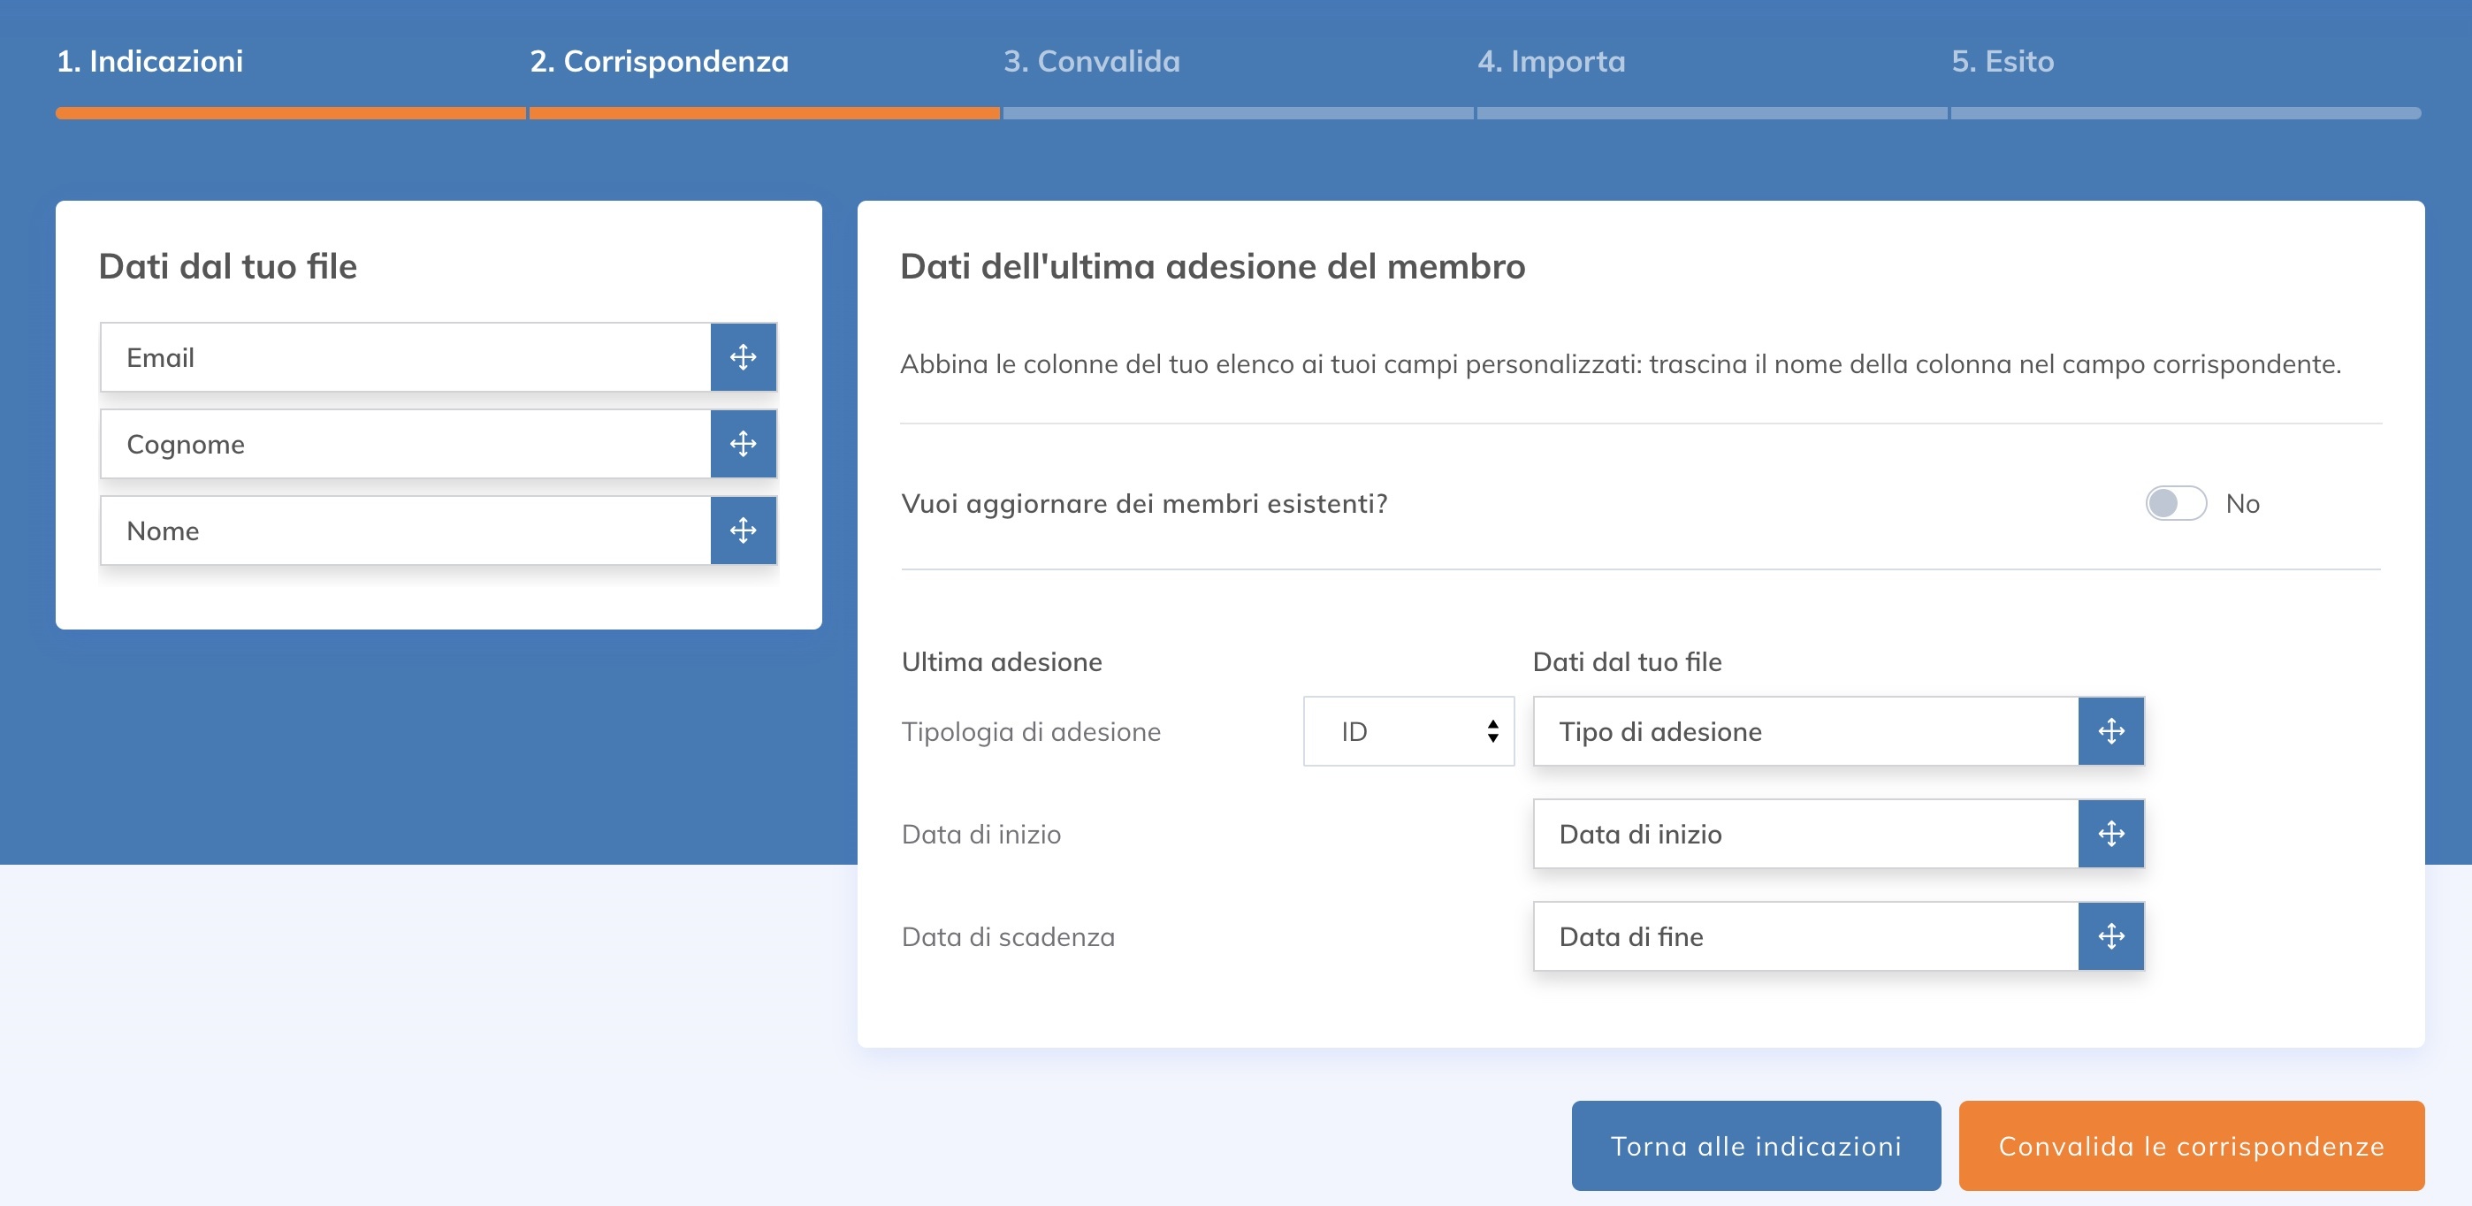This screenshot has height=1206, width=2472.
Task: Select the 2. Corrispondenza step tab
Action: [660, 61]
